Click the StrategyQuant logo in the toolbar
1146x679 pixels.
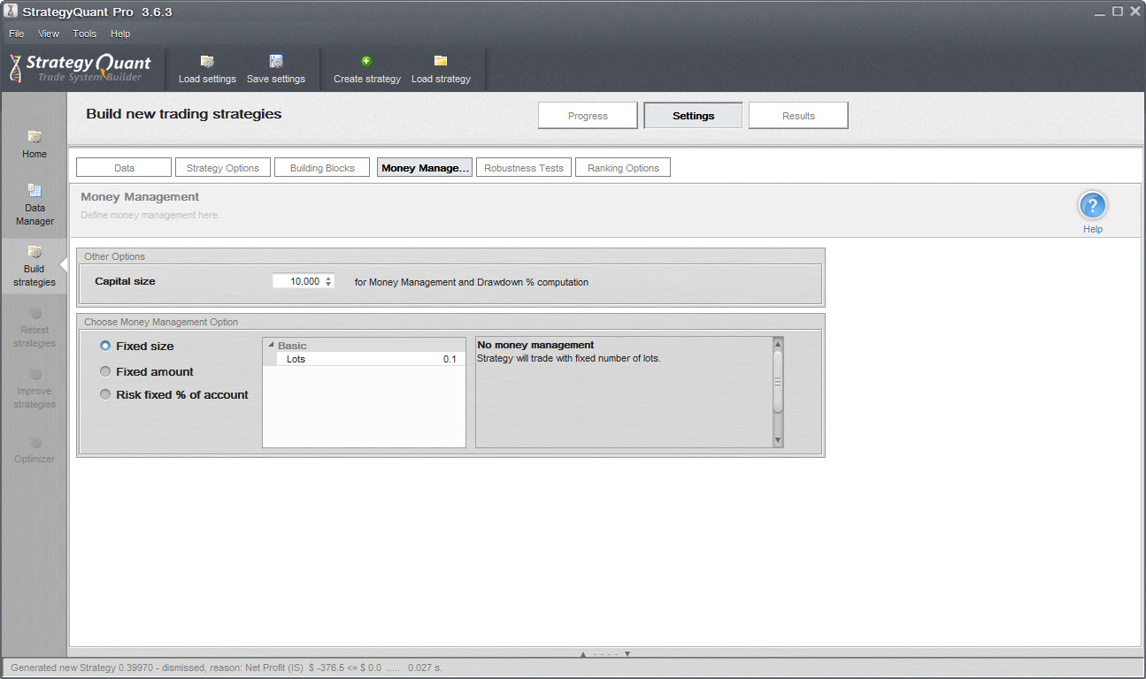[80, 67]
